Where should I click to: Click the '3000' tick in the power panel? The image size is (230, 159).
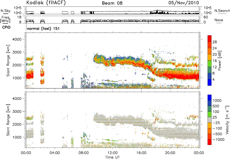point(17,52)
